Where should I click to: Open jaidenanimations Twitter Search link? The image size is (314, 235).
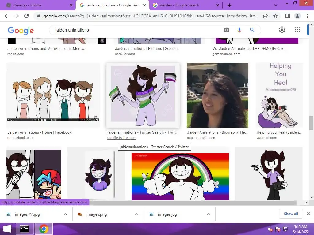click(142, 132)
